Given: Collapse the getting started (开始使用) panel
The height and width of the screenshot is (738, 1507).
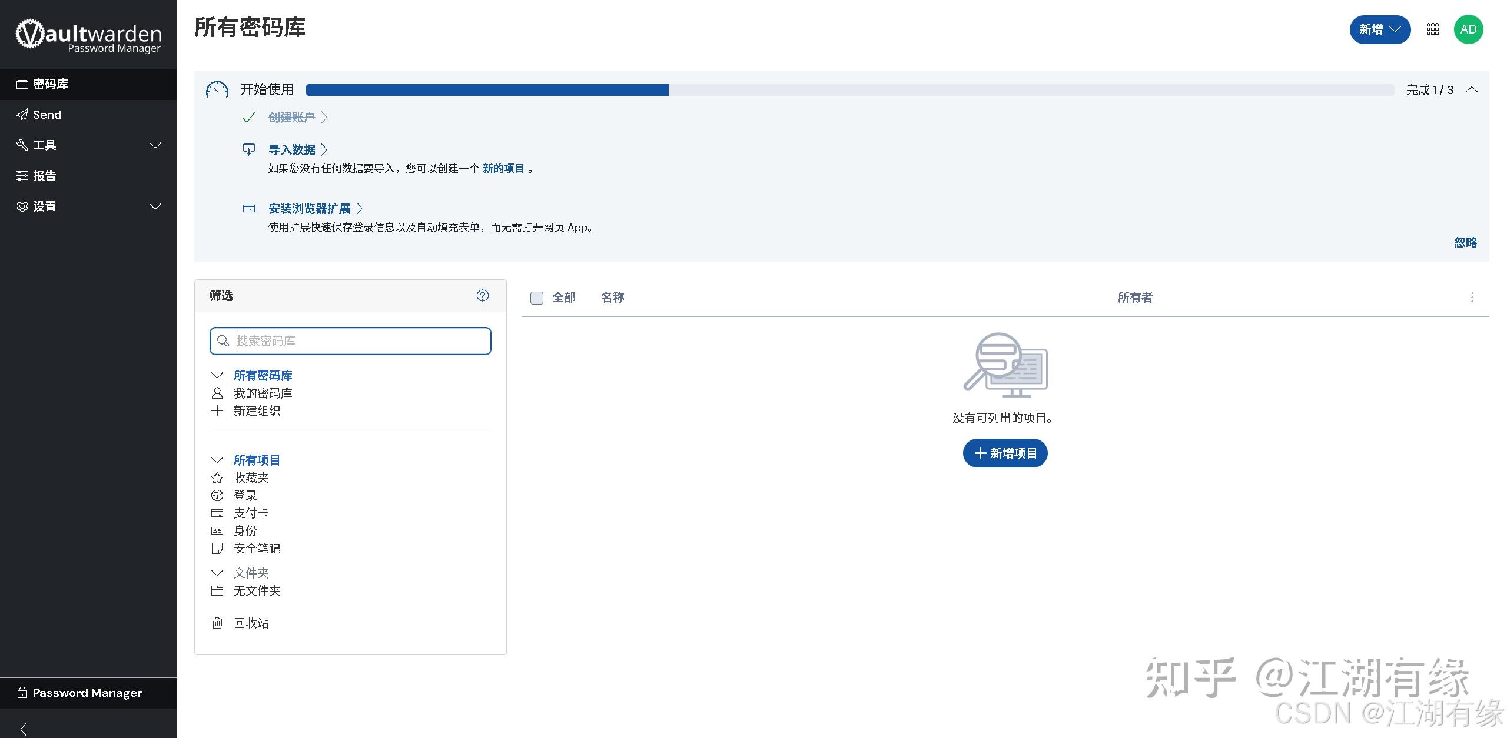Looking at the screenshot, I should tap(1472, 90).
